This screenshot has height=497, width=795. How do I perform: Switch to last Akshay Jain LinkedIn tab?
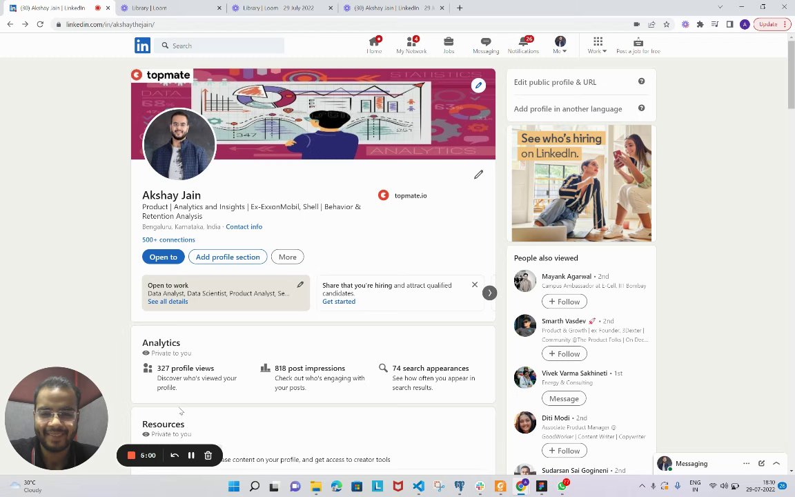click(393, 8)
